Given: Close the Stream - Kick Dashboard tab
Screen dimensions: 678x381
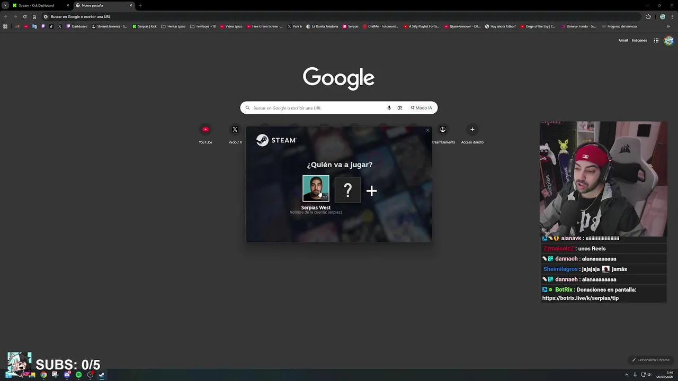Looking at the screenshot, I should (x=67, y=5).
